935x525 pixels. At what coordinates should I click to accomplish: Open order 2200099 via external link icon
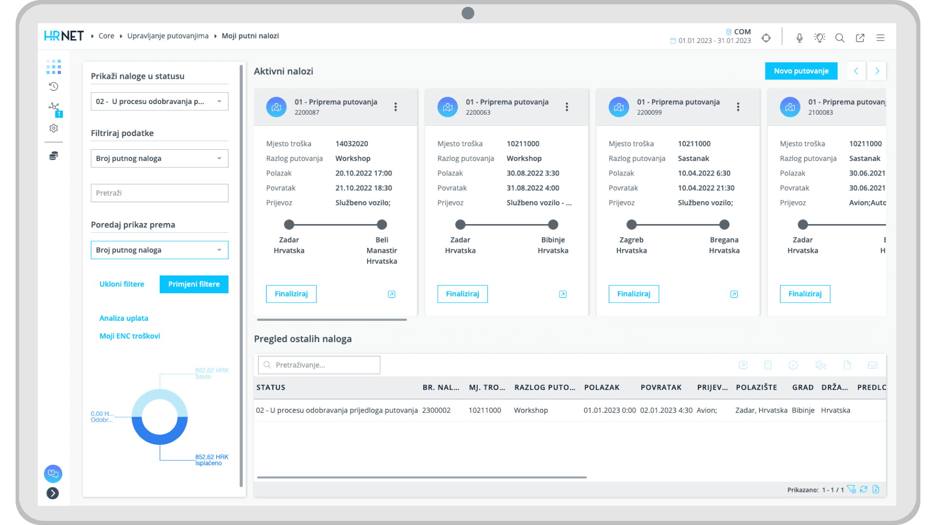coord(734,294)
